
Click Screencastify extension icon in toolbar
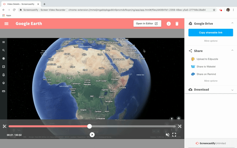pyautogui.click(x=221, y=10)
